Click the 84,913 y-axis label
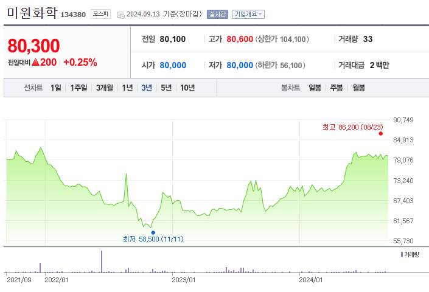429x292 pixels. (x=403, y=140)
